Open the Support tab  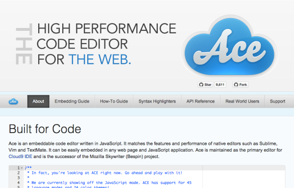coord(277,102)
